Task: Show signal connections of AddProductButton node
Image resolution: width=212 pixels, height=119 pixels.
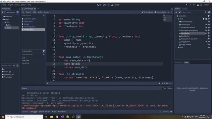Action: (x=206, y=27)
